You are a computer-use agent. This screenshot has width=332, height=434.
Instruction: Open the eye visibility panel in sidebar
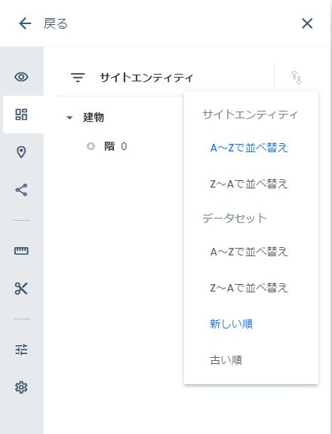click(x=21, y=77)
